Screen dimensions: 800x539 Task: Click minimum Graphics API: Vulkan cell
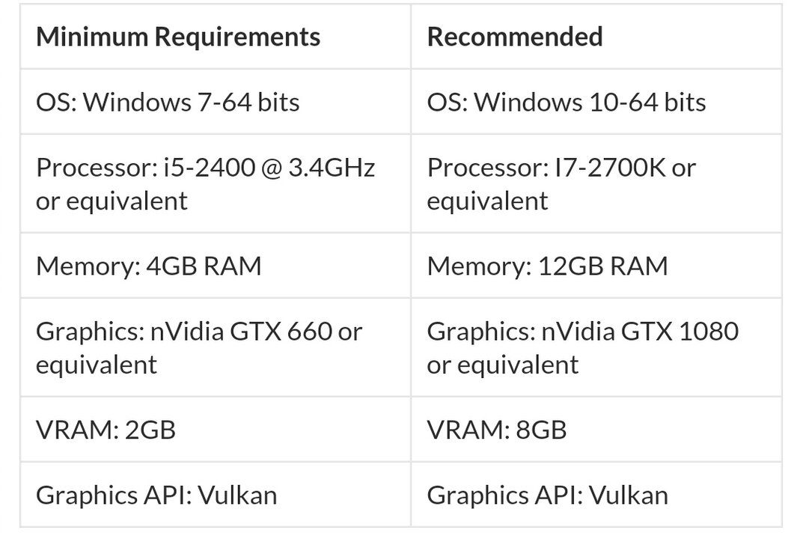tap(216, 495)
